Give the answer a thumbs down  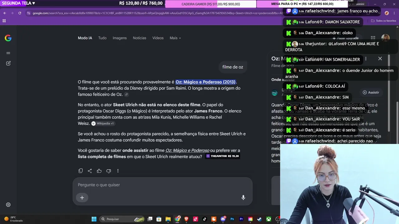(108, 171)
